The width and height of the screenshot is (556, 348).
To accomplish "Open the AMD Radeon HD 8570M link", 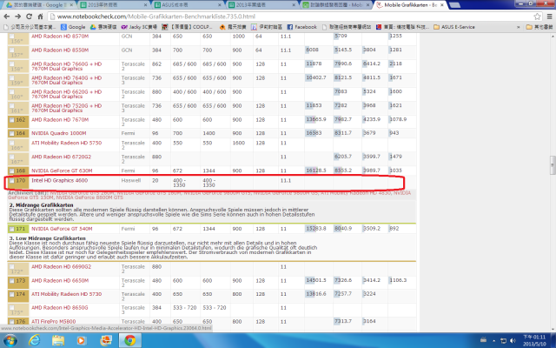I will [60, 37].
